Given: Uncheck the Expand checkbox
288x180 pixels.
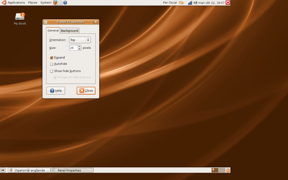Looking at the screenshot, I should [51, 58].
